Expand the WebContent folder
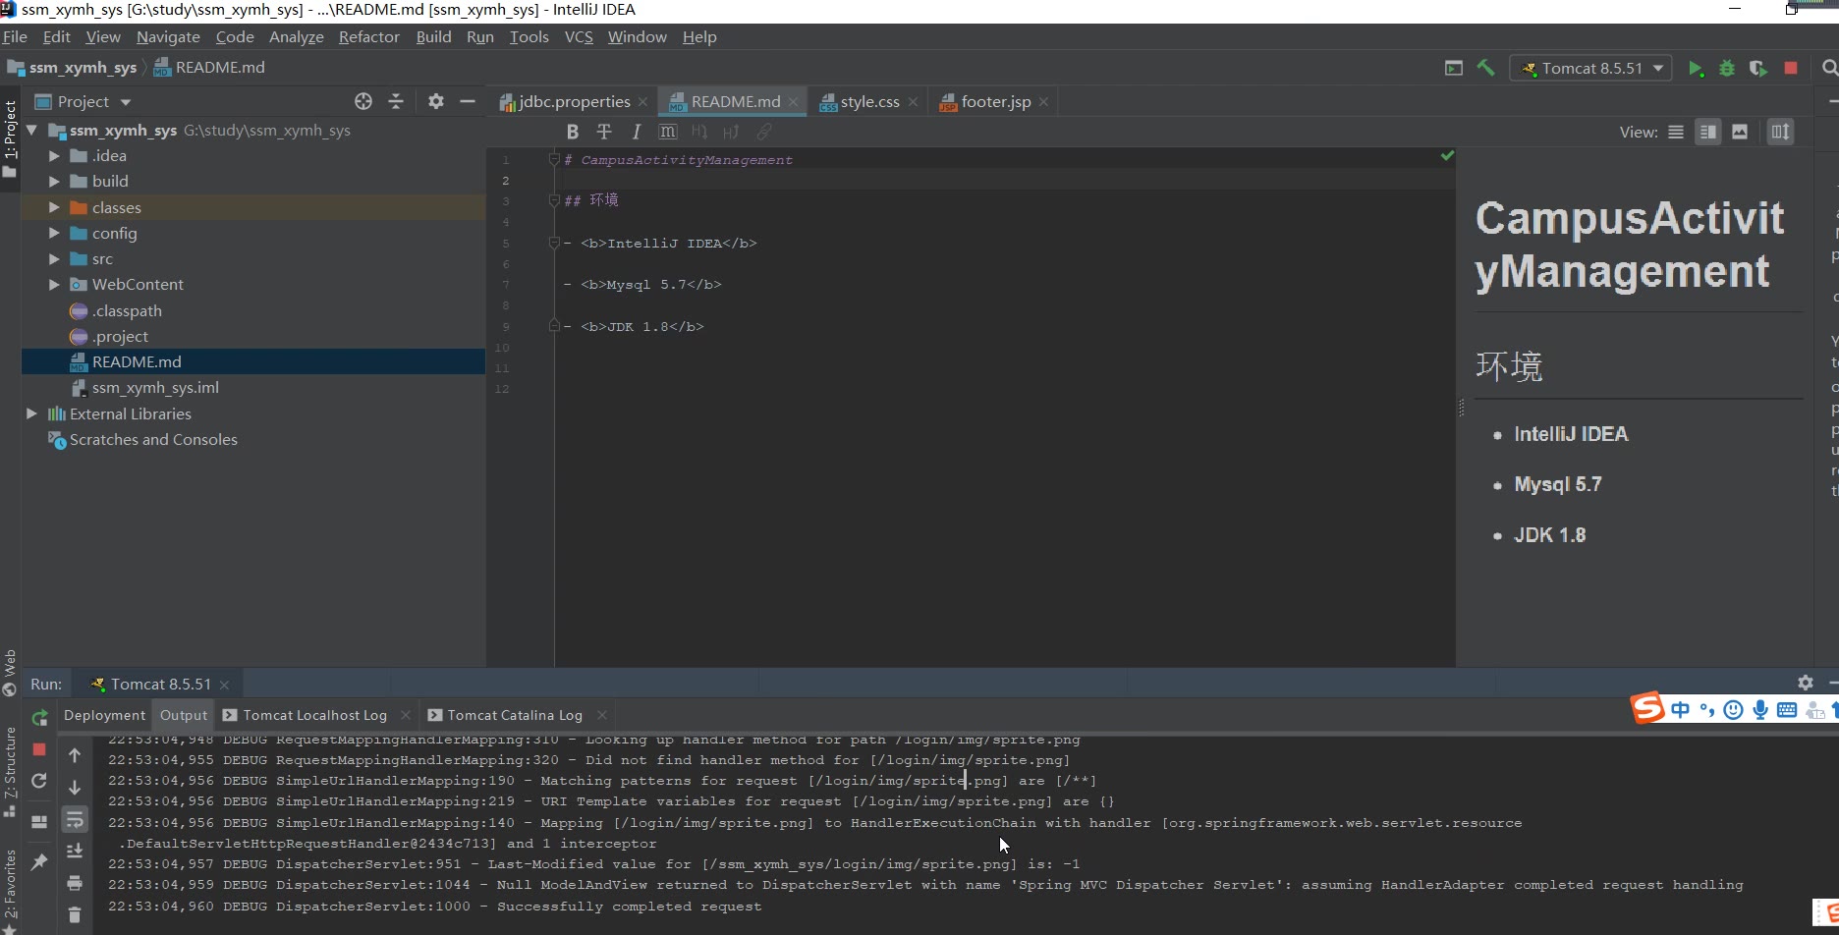Viewport: 1839px width, 935px height. (x=54, y=285)
